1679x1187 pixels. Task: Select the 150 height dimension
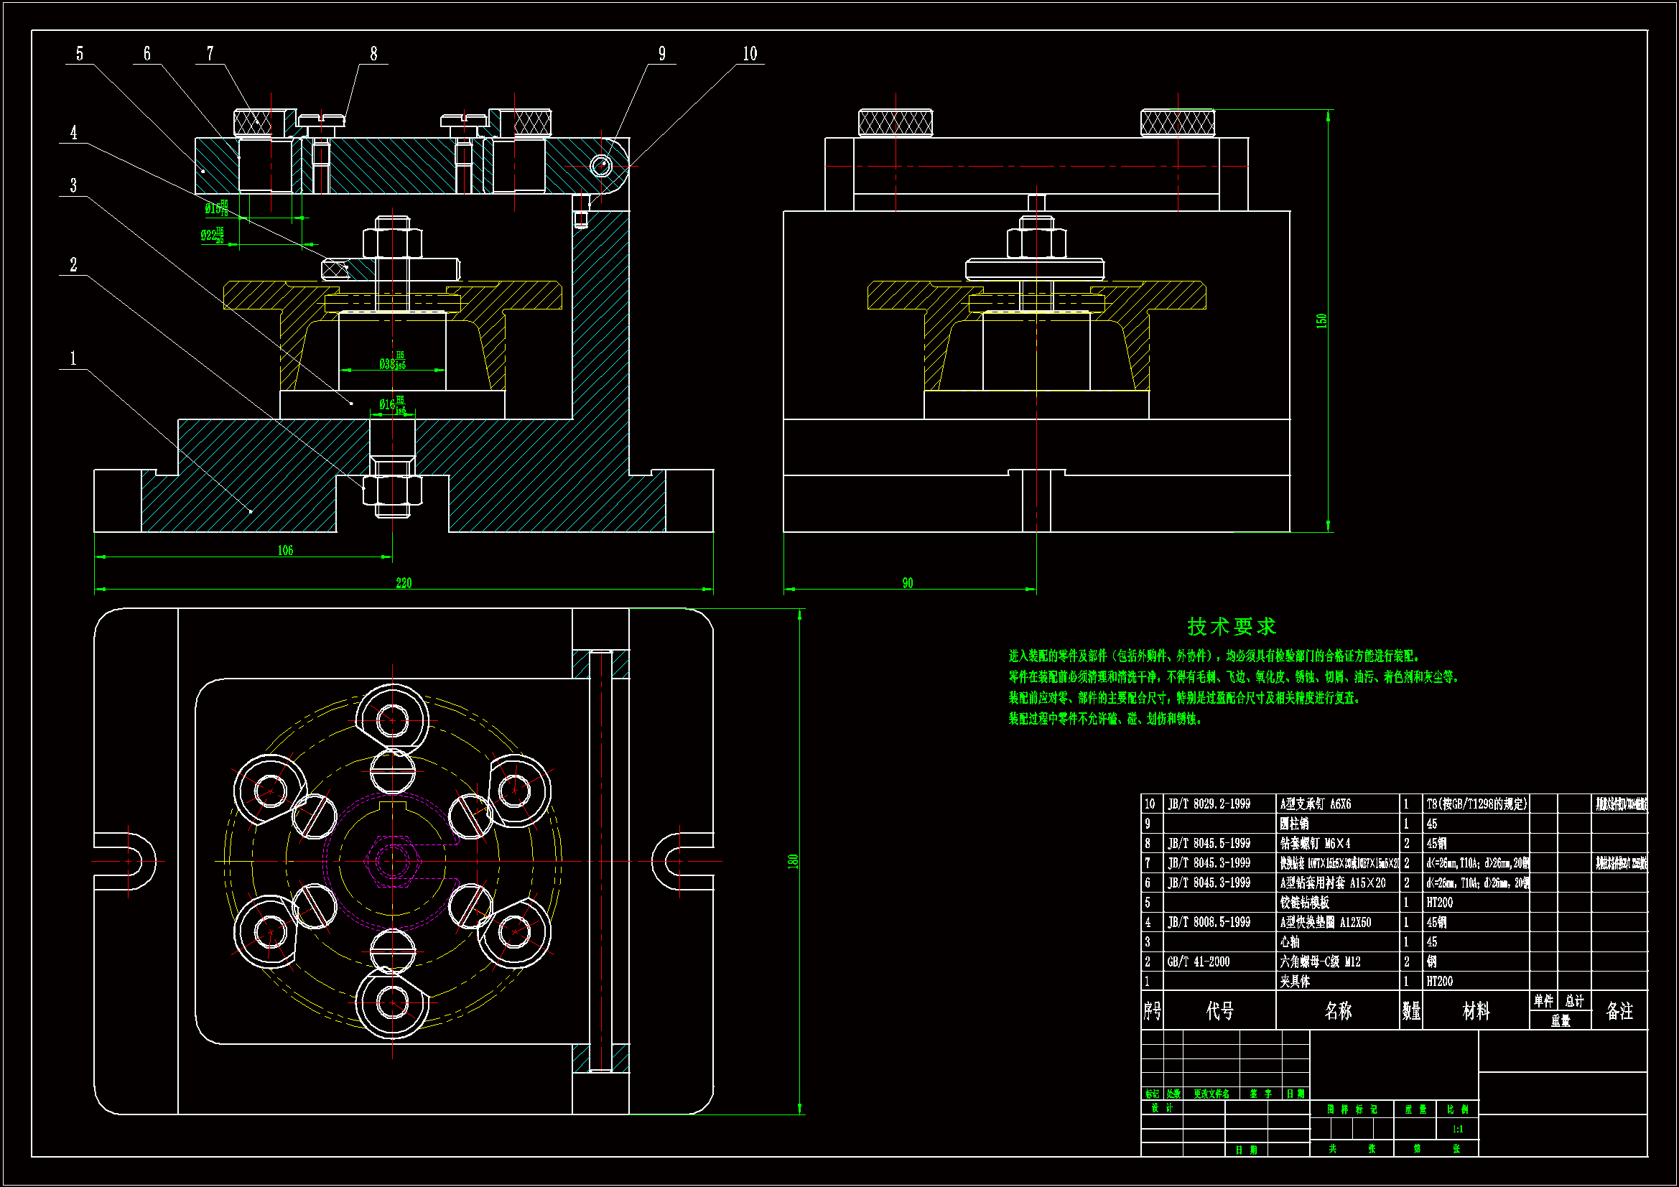1321,320
